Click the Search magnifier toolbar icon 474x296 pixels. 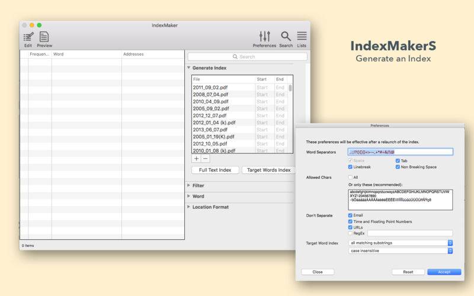coord(286,37)
